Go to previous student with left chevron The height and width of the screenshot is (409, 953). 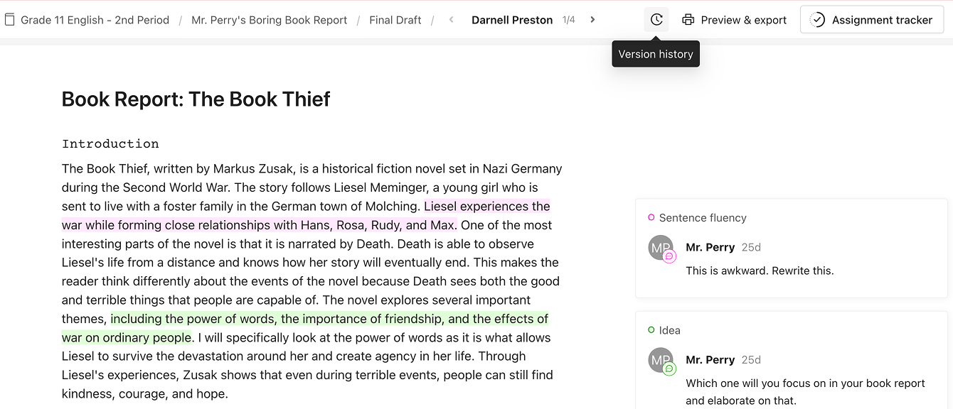(452, 20)
